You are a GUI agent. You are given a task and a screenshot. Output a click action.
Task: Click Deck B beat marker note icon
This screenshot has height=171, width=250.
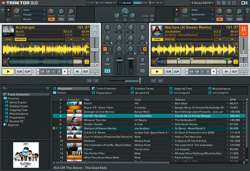(235, 62)
